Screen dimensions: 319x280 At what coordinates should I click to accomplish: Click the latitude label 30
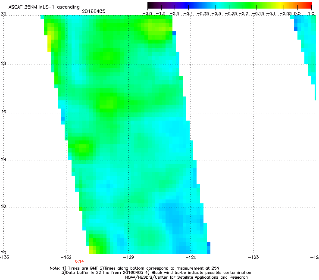(x=3, y=14)
